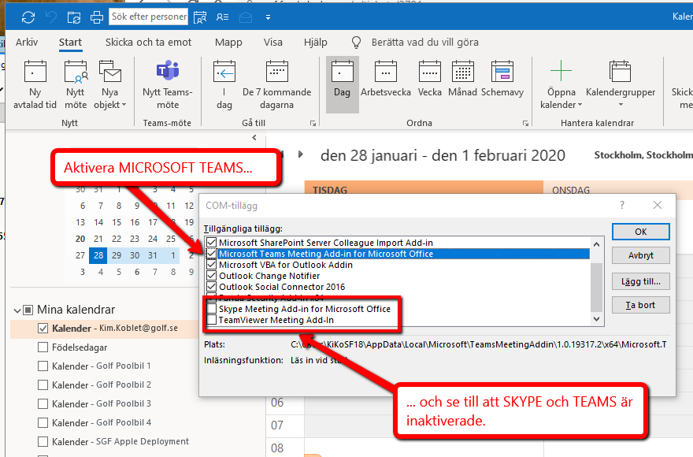Click add-in list scroll down arrow
Image resolution: width=693 pixels, height=457 pixels.
point(597,318)
